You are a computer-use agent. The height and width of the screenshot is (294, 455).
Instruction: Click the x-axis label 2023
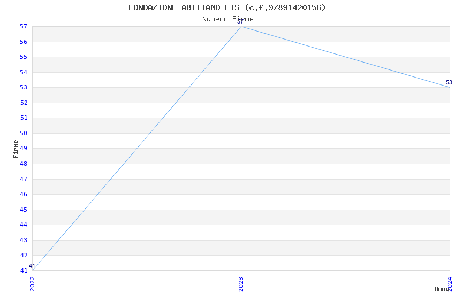tap(241, 284)
